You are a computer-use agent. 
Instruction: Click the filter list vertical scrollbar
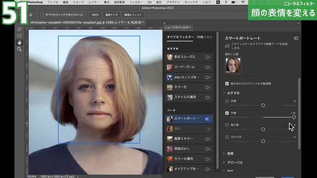click(217, 100)
